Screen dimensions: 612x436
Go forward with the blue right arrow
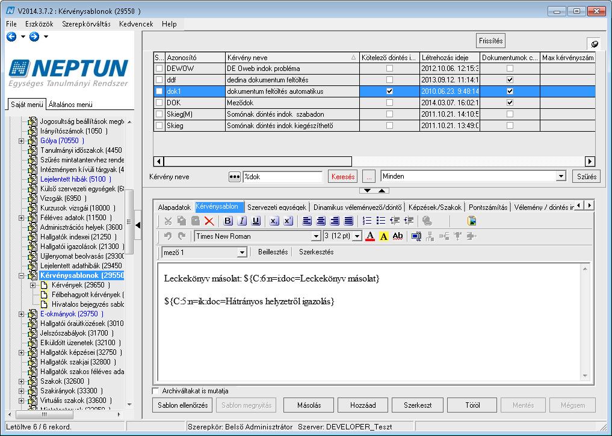[34, 37]
